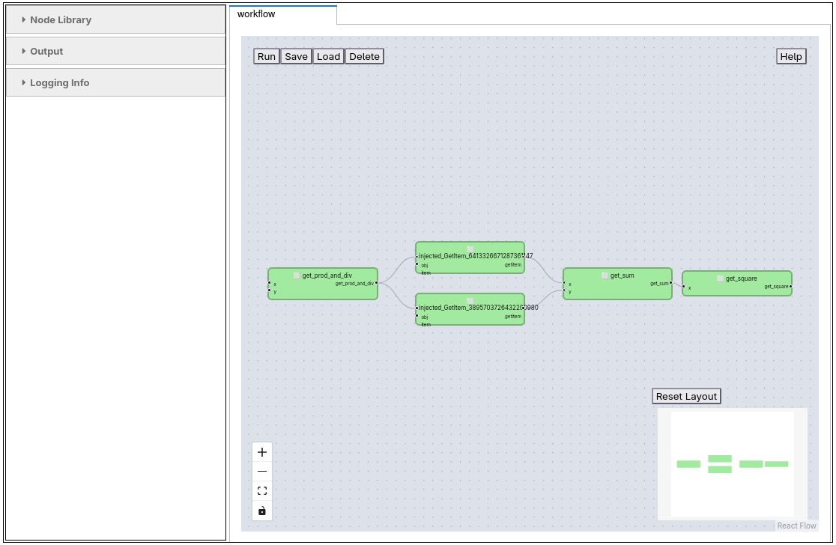
Task: Click the Load button
Action: pos(328,56)
